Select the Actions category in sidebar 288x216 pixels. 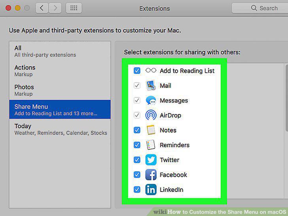60,71
